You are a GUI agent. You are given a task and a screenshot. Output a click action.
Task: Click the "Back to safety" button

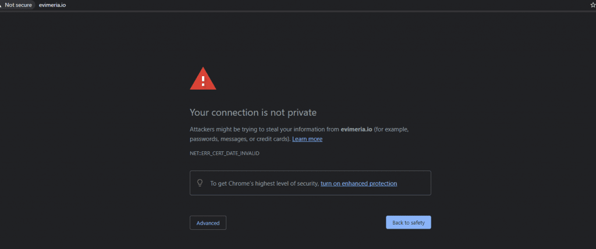(x=408, y=222)
